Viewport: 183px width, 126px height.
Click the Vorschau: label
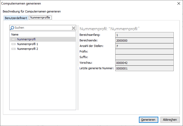(x=86, y=63)
